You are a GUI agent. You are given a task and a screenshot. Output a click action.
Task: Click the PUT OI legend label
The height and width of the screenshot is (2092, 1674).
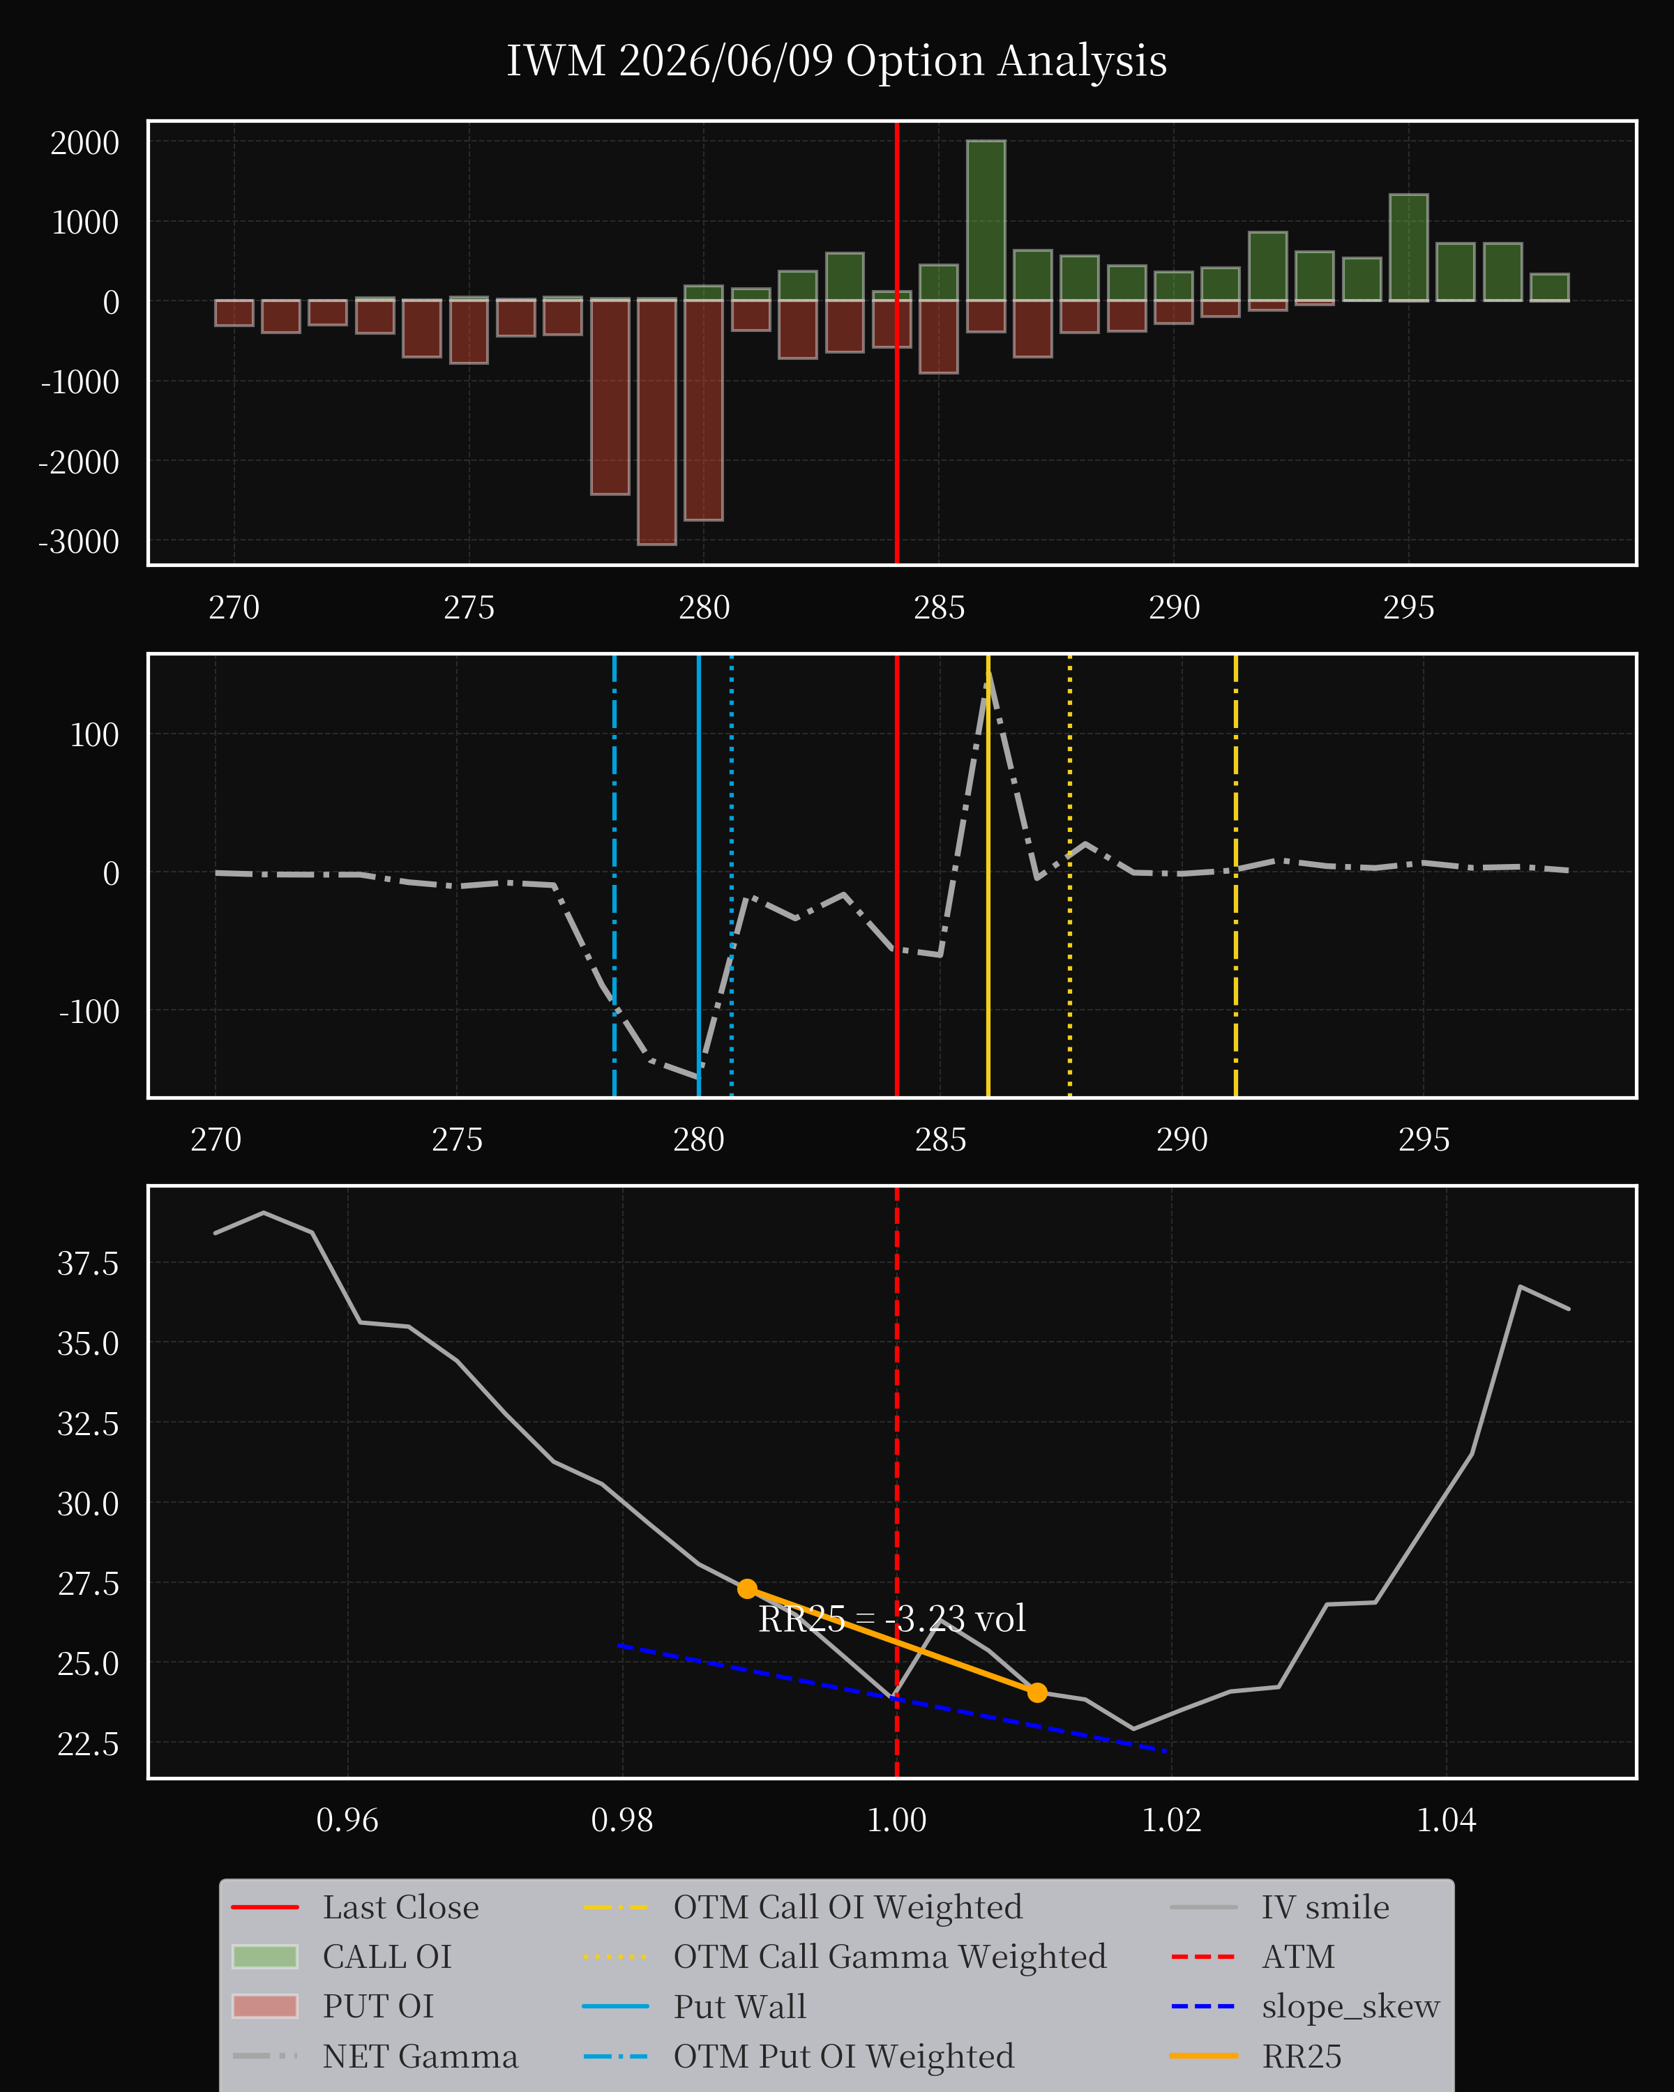[379, 2007]
